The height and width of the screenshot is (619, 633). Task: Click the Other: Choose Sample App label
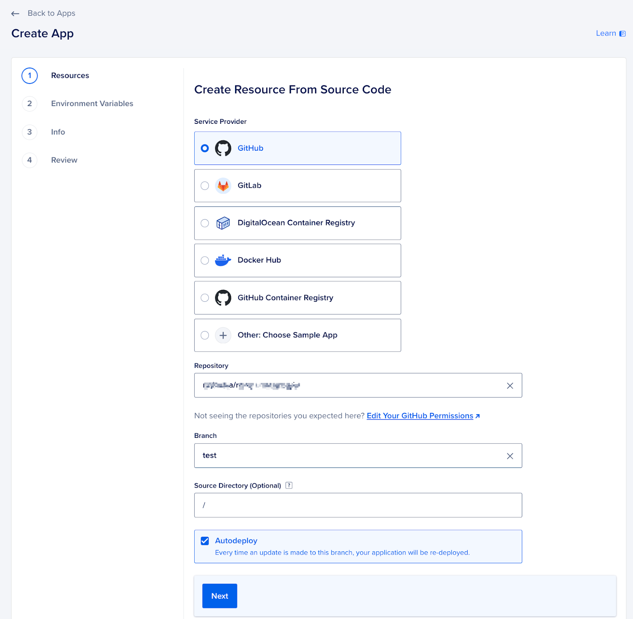287,335
